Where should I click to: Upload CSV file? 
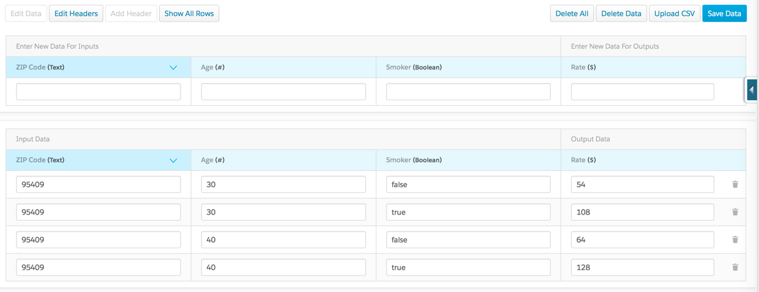coord(674,14)
